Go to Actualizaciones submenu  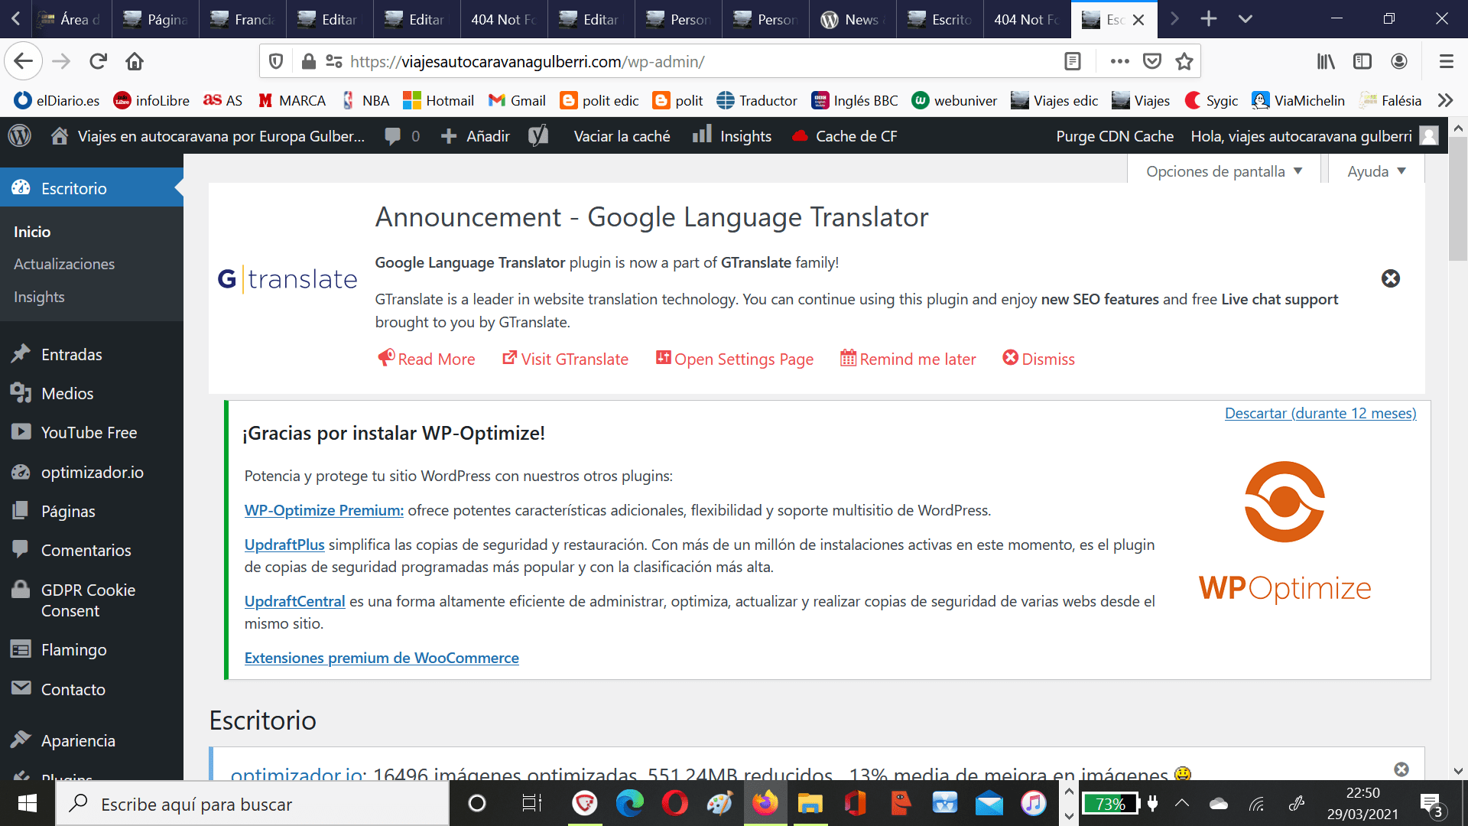pos(64,264)
